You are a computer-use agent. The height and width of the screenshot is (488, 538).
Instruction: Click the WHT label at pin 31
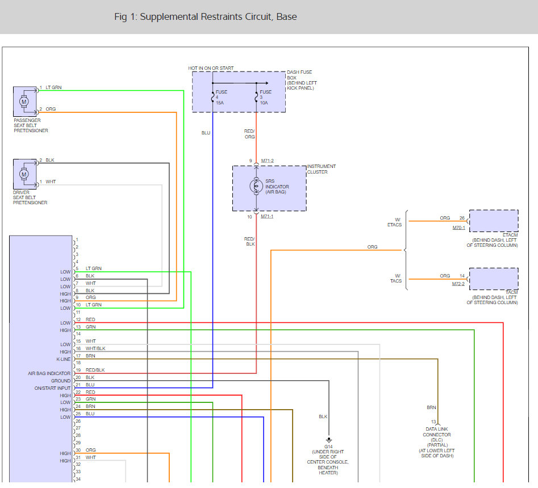90,457
